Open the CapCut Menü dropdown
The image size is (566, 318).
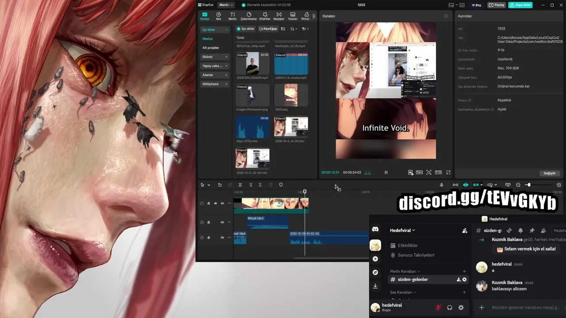(226, 5)
